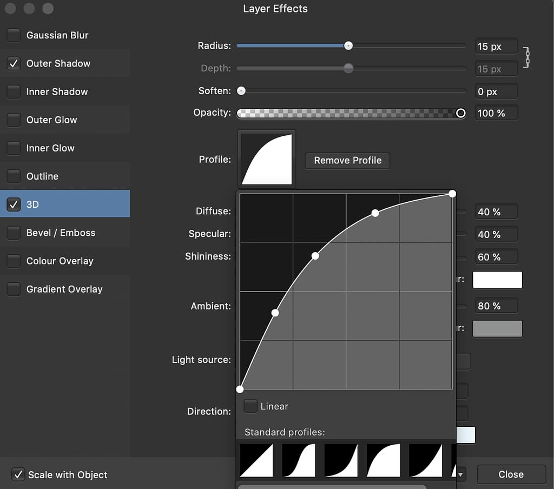Image resolution: width=554 pixels, height=489 pixels.
Task: Open the Profile curve preview thumbnail
Action: click(x=266, y=158)
